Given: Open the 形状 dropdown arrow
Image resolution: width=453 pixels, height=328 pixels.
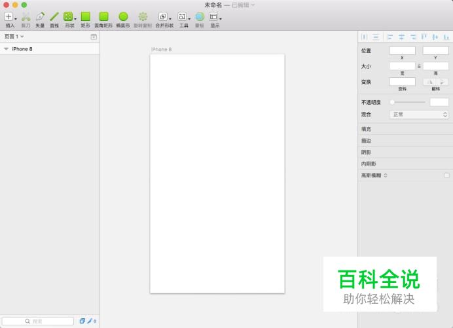Looking at the screenshot, I should point(75,19).
